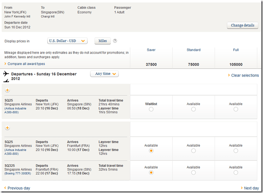The image size is (263, 193).
Task: Switch price display to Miles
Action: coord(102,41)
